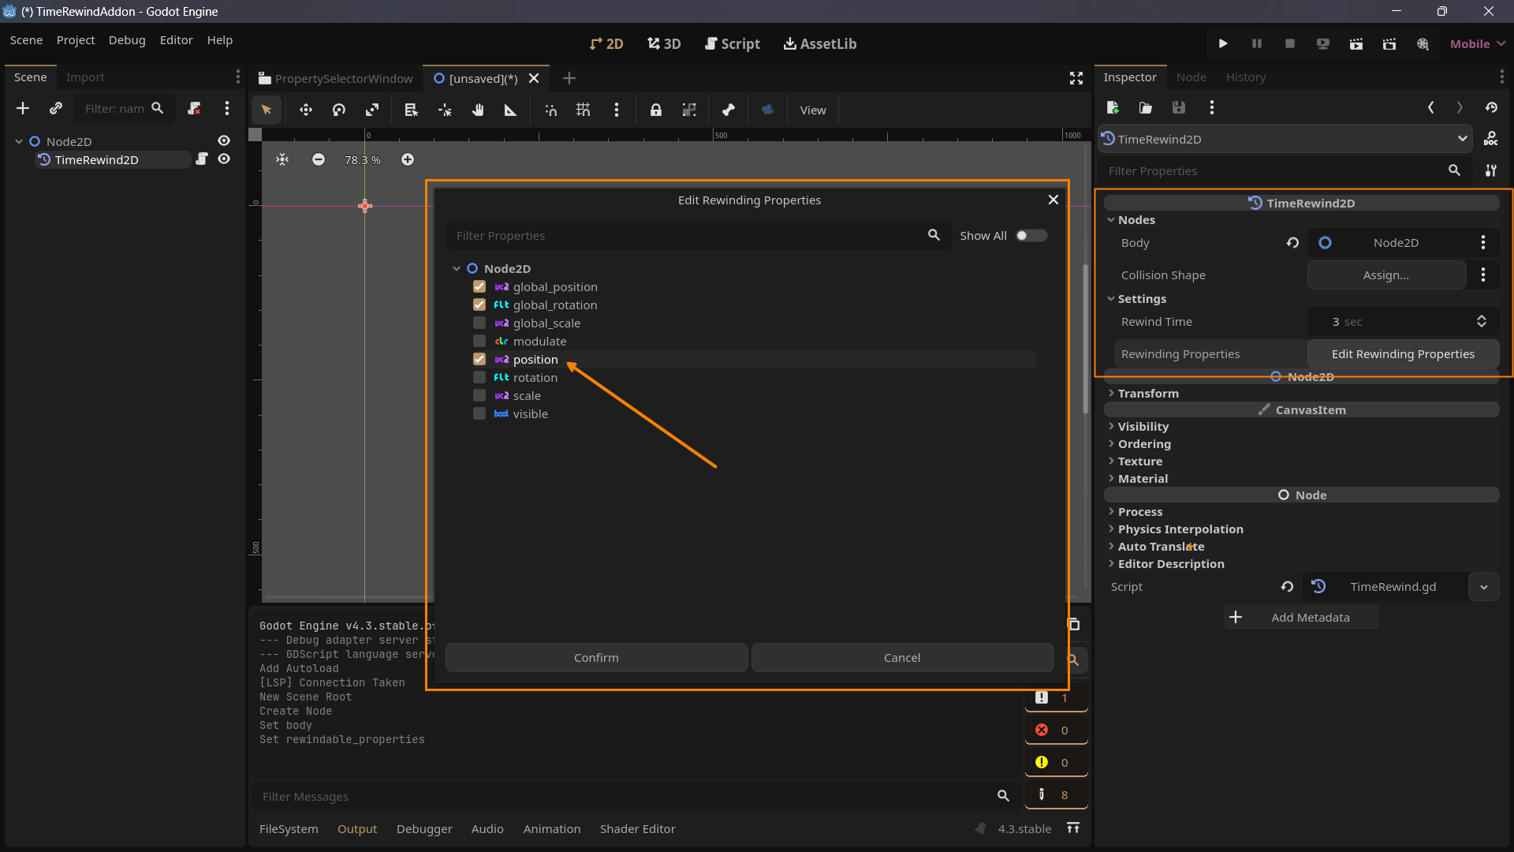Screen dimensions: 1514x852
Task: Switch to the Debugger bottom tab
Action: coord(424,829)
